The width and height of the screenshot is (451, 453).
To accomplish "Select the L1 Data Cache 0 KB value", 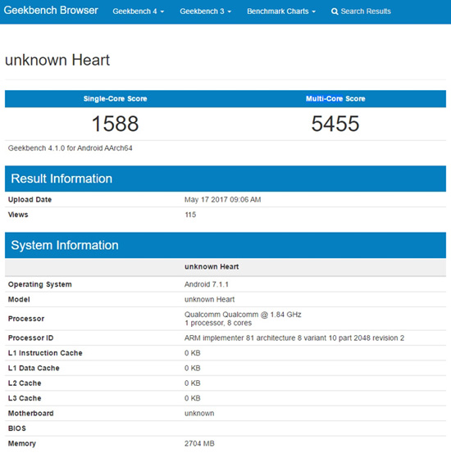I will pyautogui.click(x=193, y=368).
